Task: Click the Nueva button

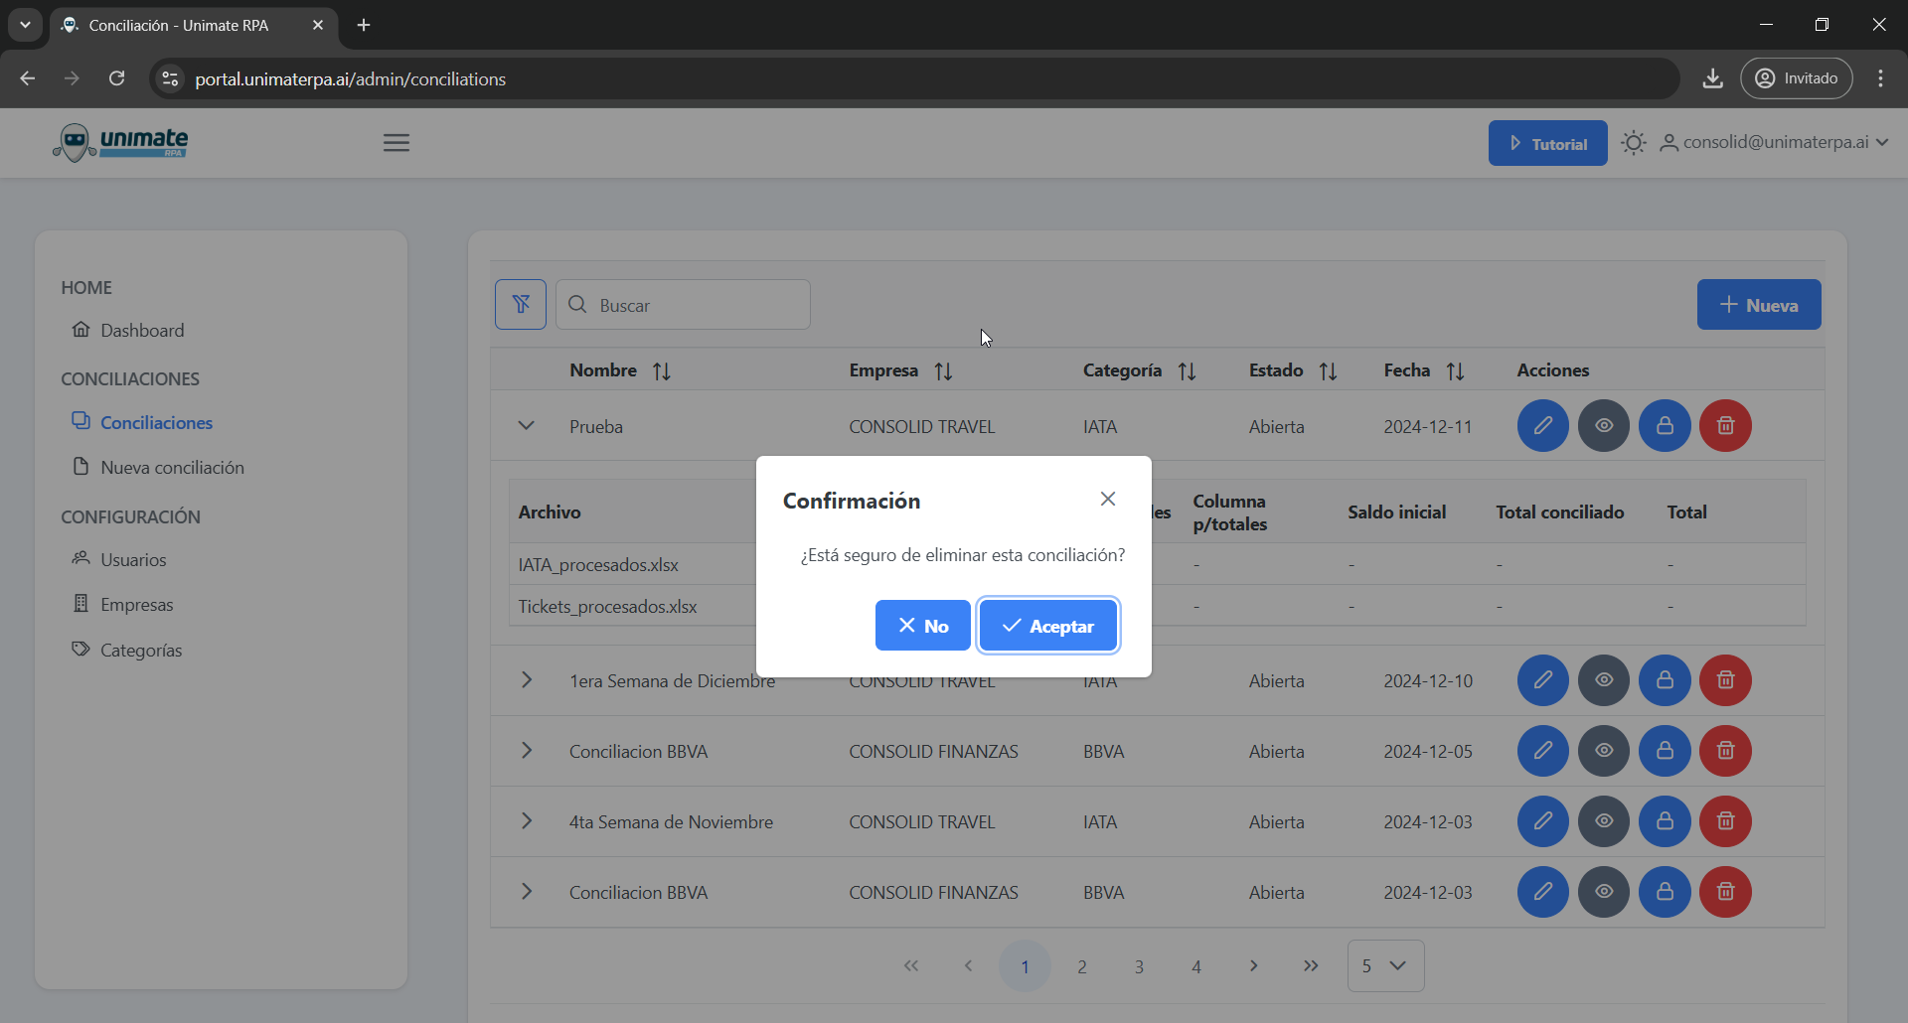Action: (1759, 304)
